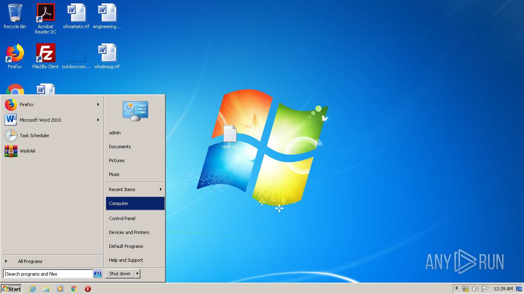Open Help and Support
524x294 pixels.
[135, 260]
